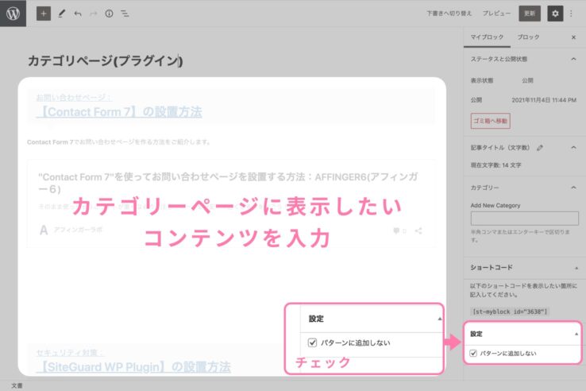Click the page title カテゴリページ(プラグイン)
Image resolution: width=586 pixels, height=391 pixels.
106,60
